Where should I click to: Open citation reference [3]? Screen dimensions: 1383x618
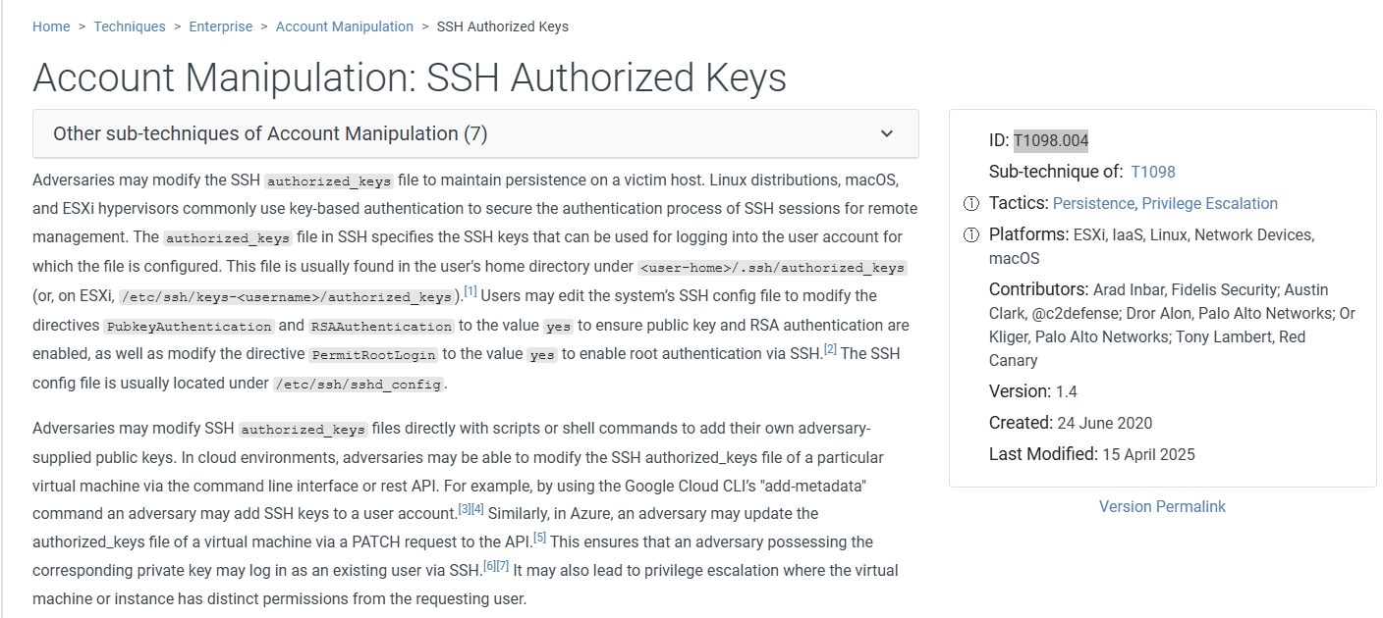click(x=465, y=510)
